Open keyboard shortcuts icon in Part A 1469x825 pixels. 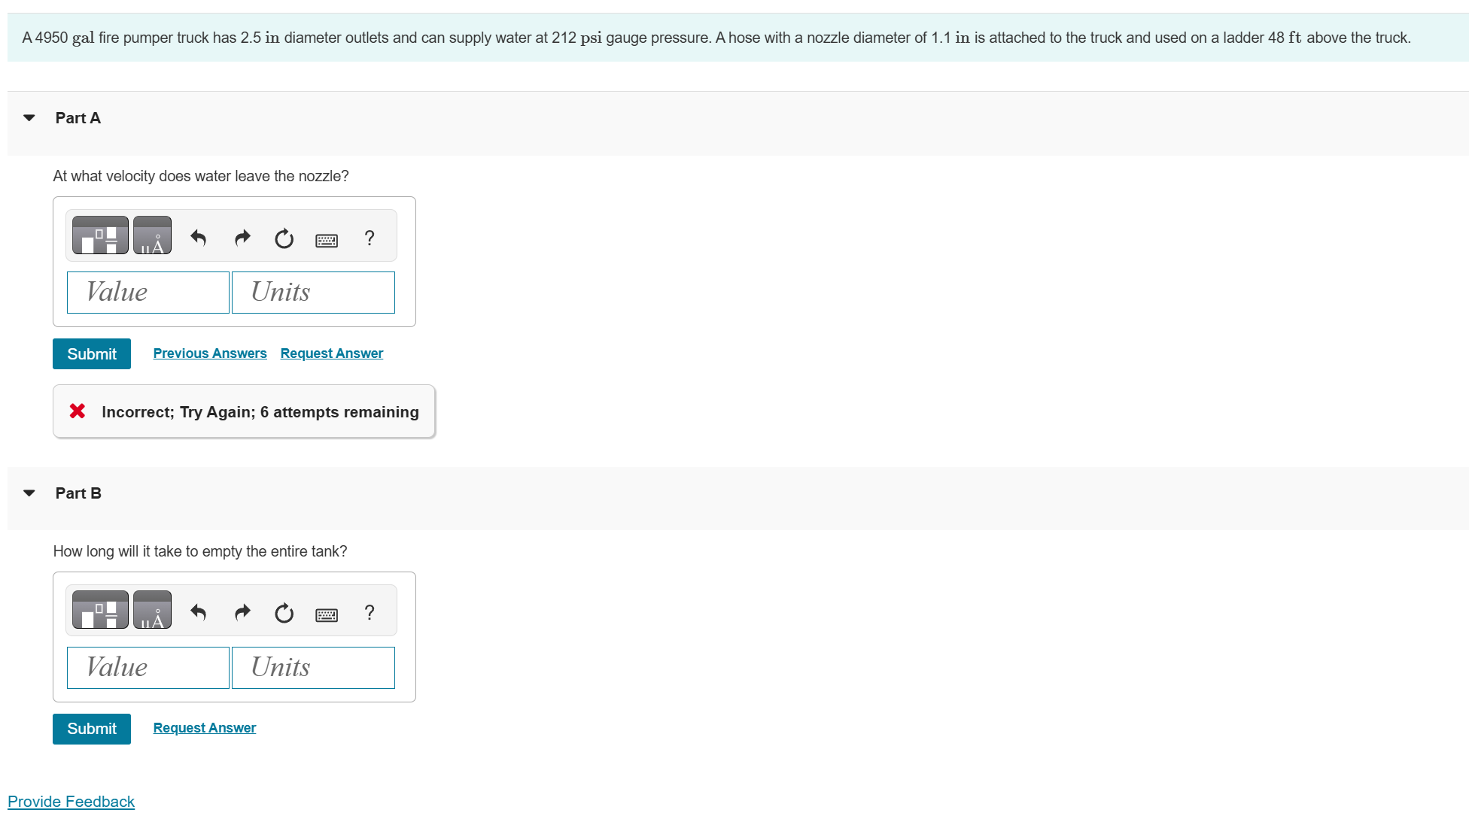tap(327, 240)
